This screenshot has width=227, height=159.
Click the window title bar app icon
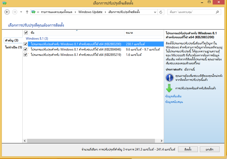tap(5, 3)
